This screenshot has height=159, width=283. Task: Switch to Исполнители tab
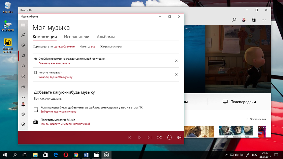click(x=76, y=37)
